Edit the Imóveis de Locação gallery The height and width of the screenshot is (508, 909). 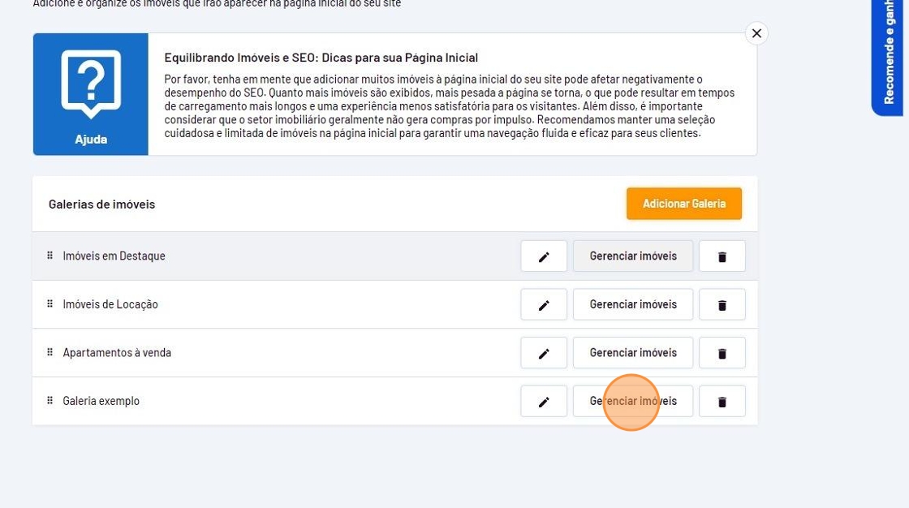[544, 305]
